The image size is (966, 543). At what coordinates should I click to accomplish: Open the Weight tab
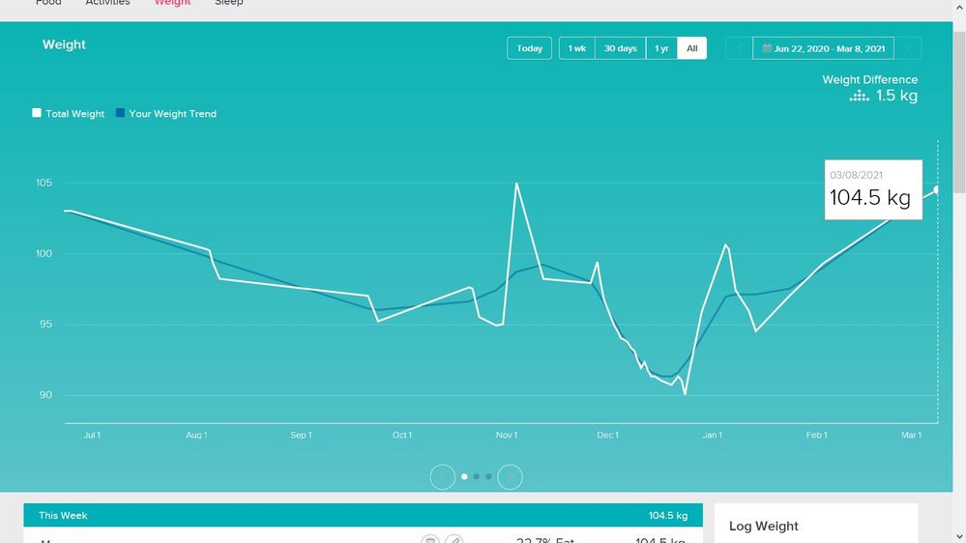pos(172,3)
